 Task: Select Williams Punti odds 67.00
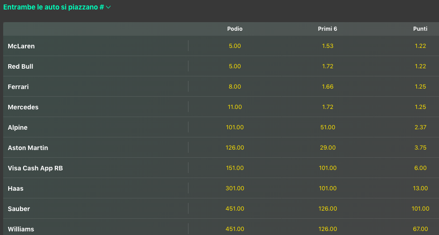(420, 229)
